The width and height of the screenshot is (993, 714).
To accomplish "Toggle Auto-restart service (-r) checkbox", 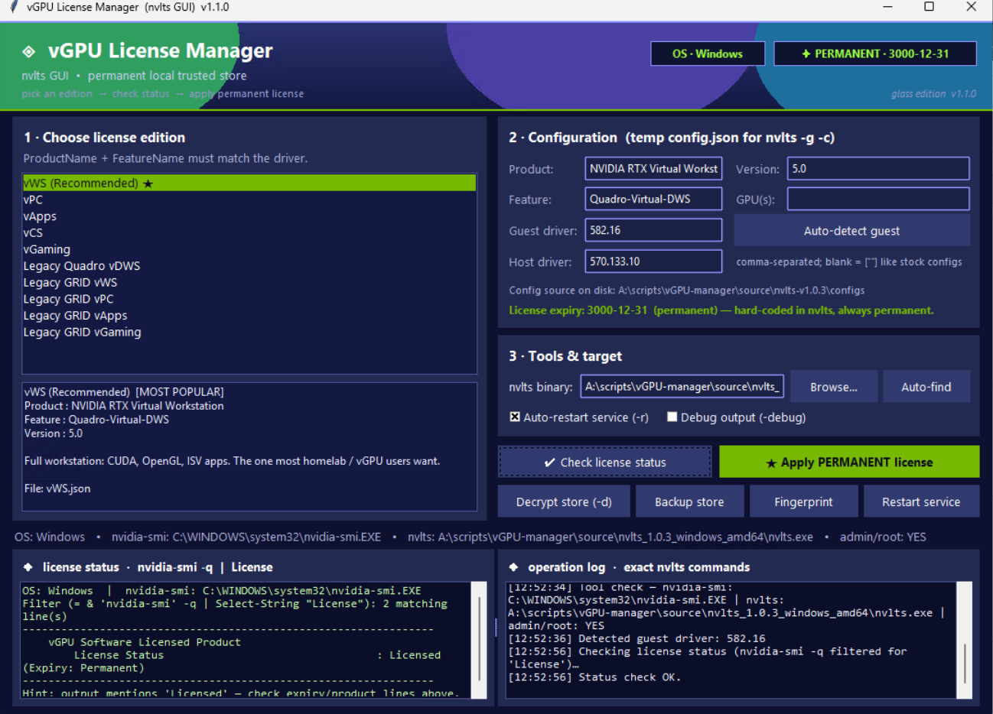I will (515, 417).
